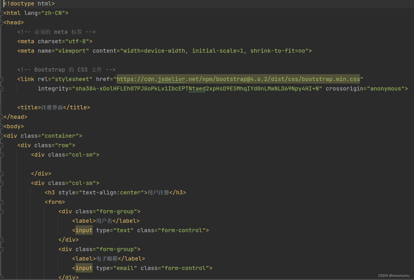Click the opening body tag
The image size is (414, 280).
(x=14, y=127)
